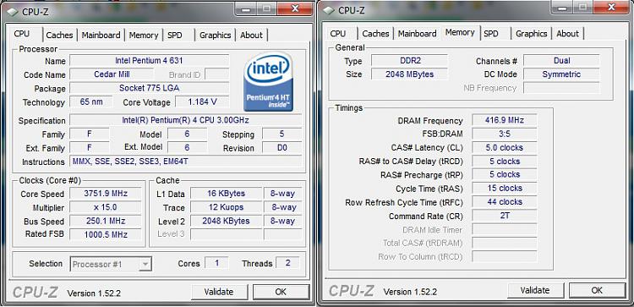Click the Revision value D0
The image size is (634, 307).
tap(281, 148)
